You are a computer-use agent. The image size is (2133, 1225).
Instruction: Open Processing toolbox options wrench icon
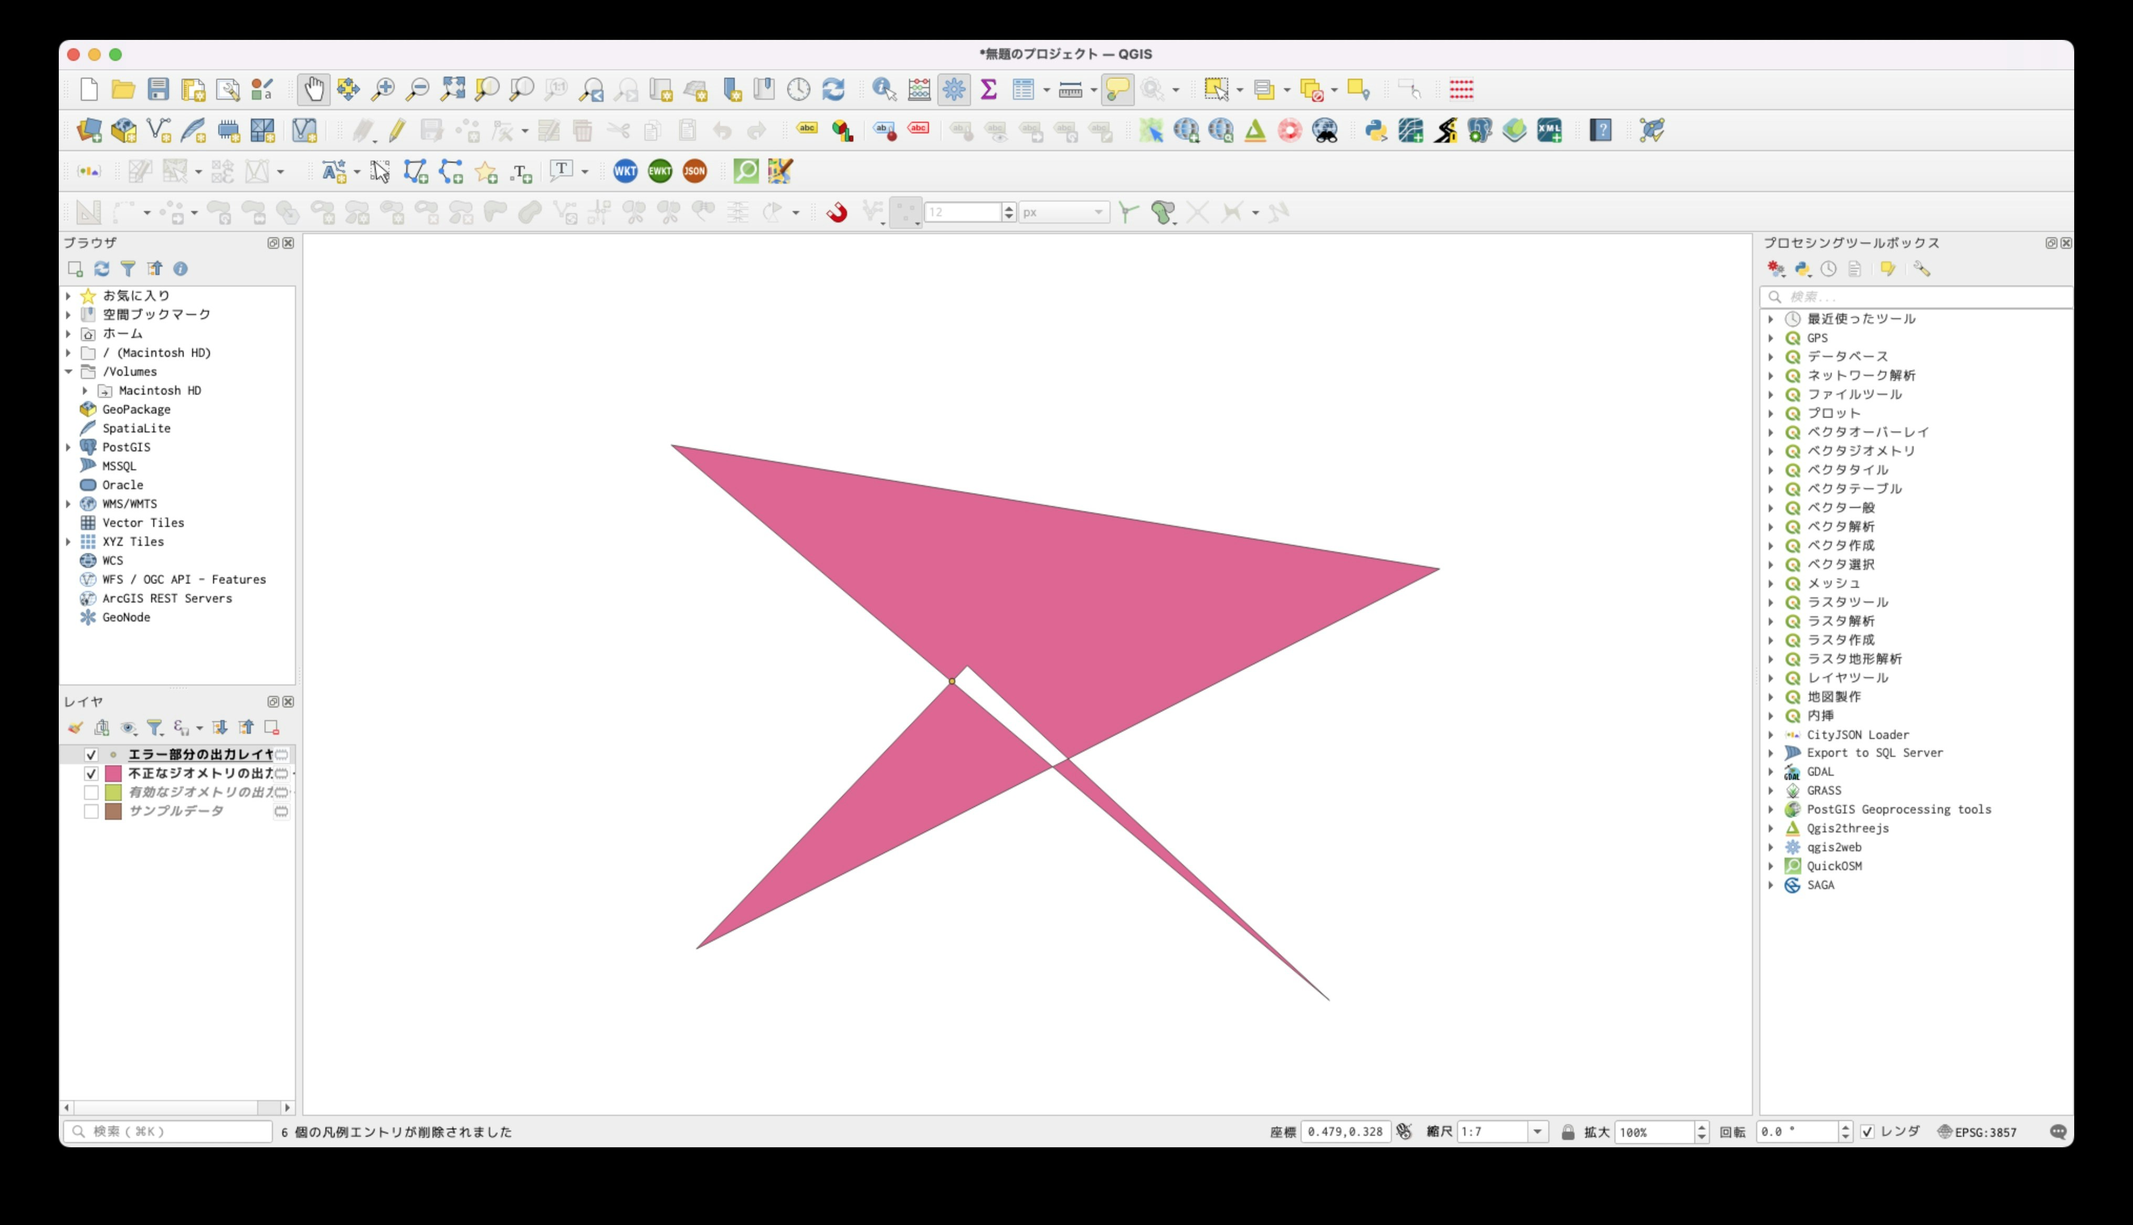pyautogui.click(x=1922, y=268)
